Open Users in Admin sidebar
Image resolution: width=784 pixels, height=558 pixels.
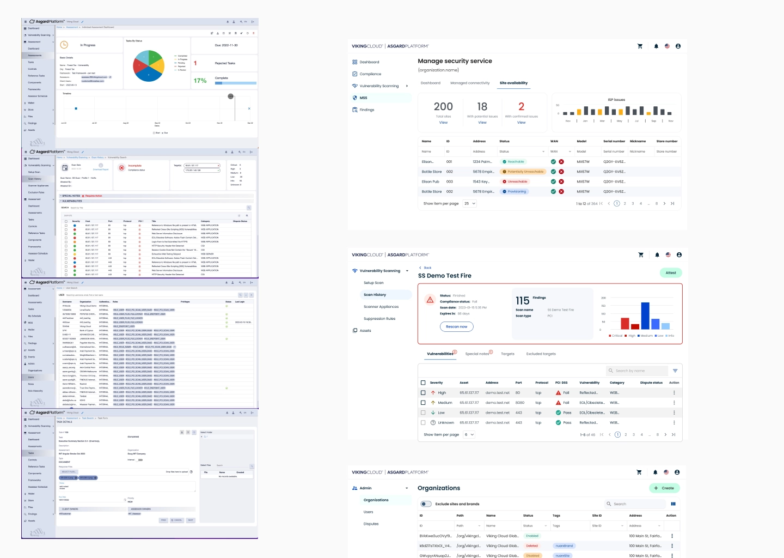point(369,512)
